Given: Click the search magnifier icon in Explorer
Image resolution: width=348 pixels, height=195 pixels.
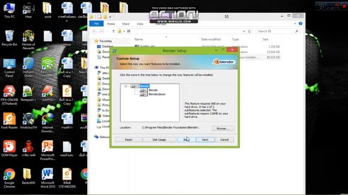Looking at the screenshot, I should [297, 31].
